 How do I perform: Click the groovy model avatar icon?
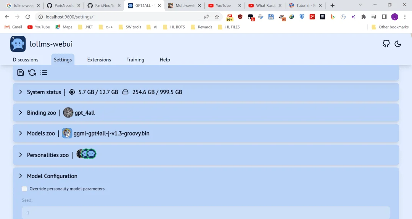click(x=67, y=133)
